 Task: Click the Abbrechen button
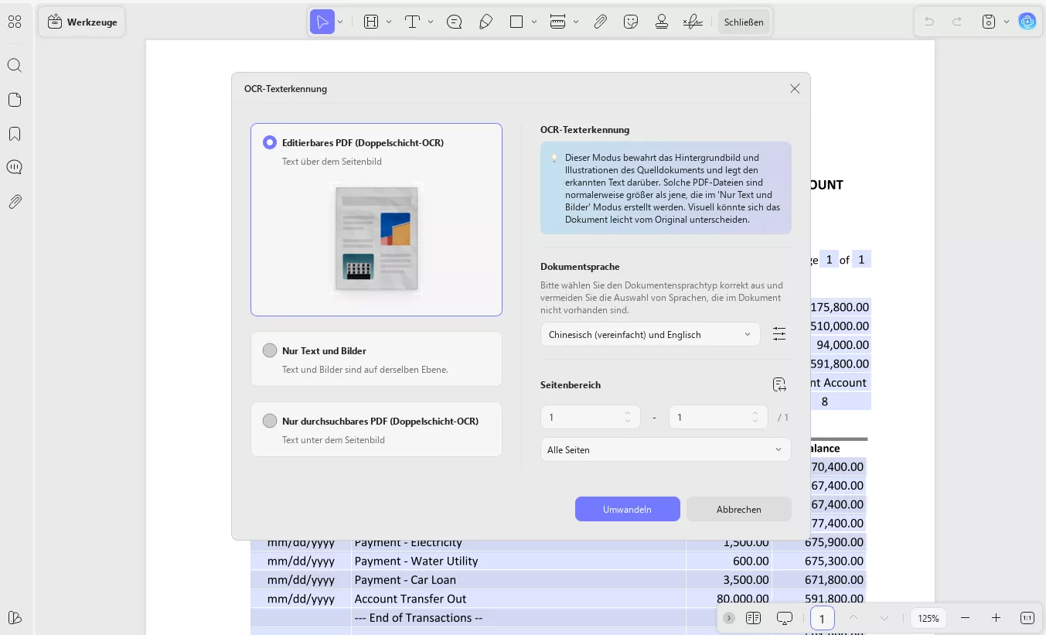738,509
